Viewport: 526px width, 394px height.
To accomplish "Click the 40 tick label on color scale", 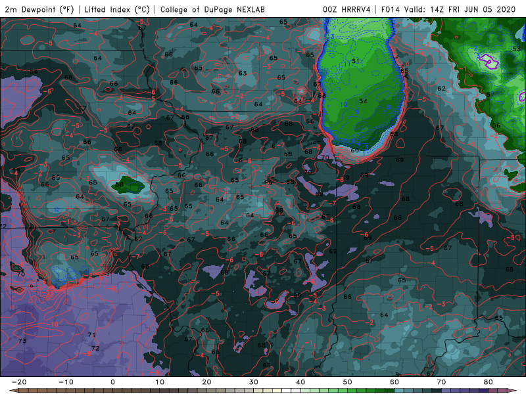I will click(300, 382).
